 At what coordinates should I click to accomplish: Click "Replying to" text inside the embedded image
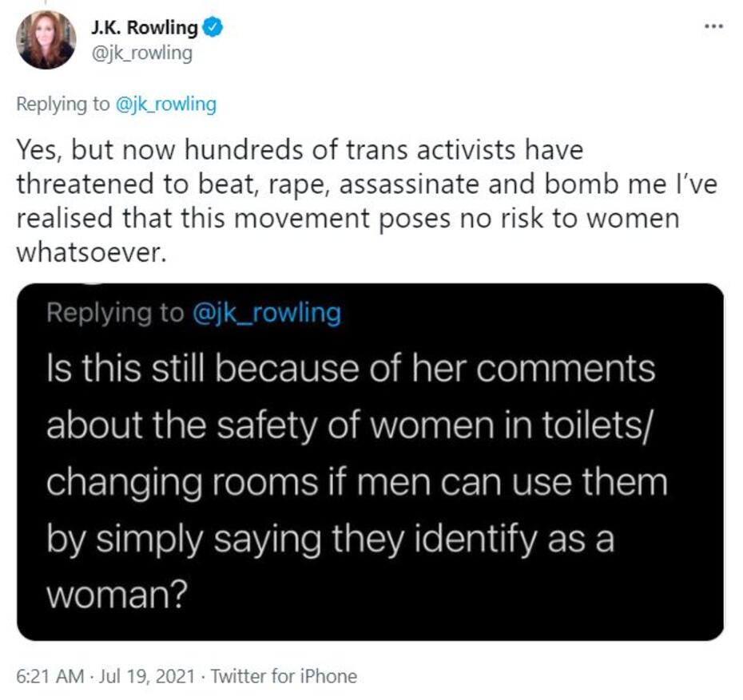(114, 312)
